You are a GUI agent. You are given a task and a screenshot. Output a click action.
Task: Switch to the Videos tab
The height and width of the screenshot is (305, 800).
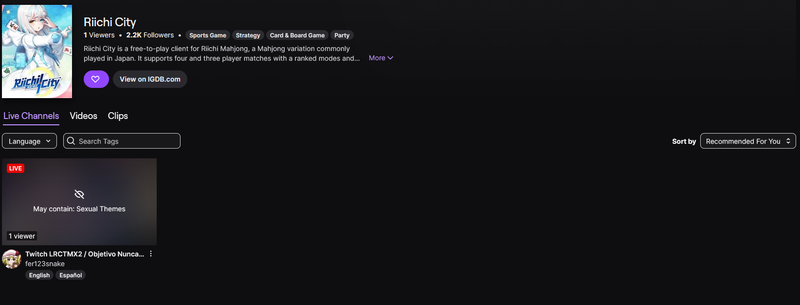pyautogui.click(x=84, y=116)
